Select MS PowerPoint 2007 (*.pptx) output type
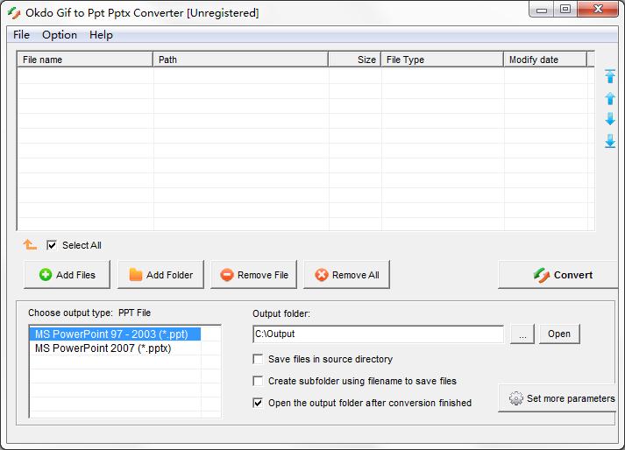Screen dimensions: 625x450 click(x=103, y=348)
